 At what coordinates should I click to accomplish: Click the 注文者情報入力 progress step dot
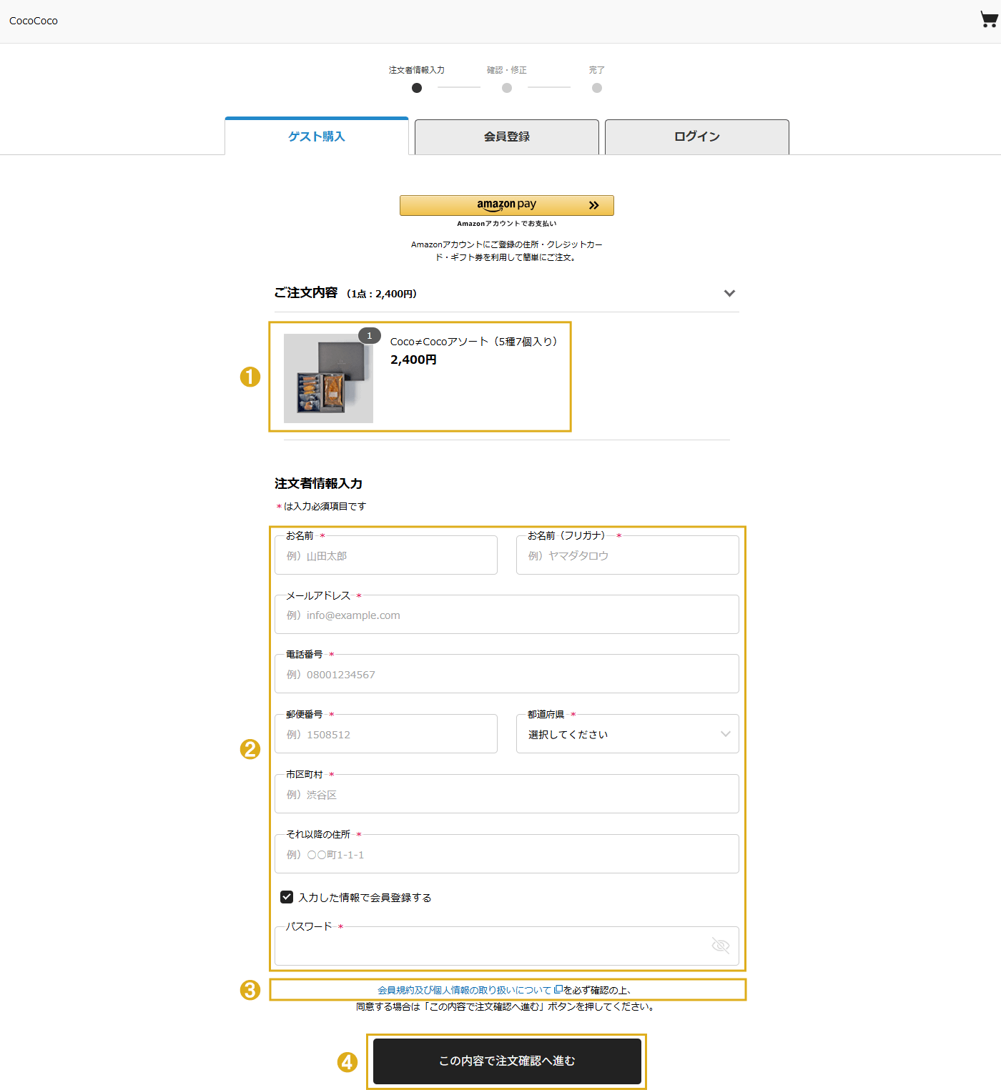point(417,88)
